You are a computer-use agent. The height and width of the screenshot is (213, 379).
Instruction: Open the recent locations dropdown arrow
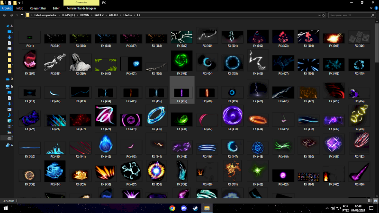[16, 15]
